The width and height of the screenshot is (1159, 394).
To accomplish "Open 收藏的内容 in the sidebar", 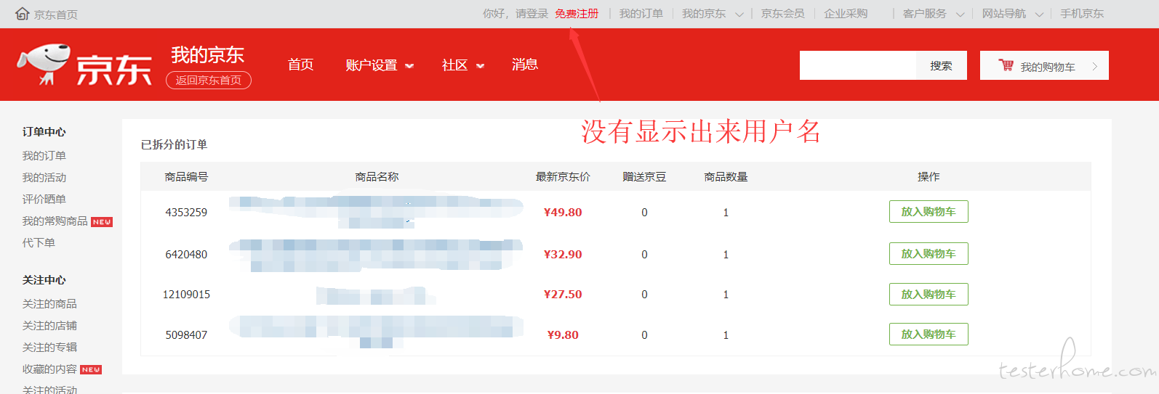I will point(49,369).
